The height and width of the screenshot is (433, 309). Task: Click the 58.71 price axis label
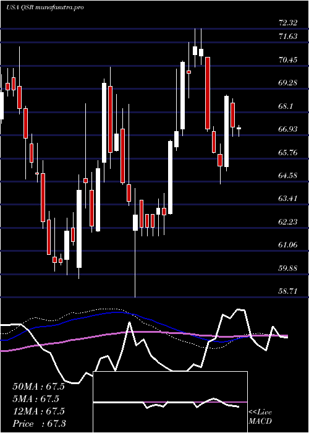pos(288,291)
